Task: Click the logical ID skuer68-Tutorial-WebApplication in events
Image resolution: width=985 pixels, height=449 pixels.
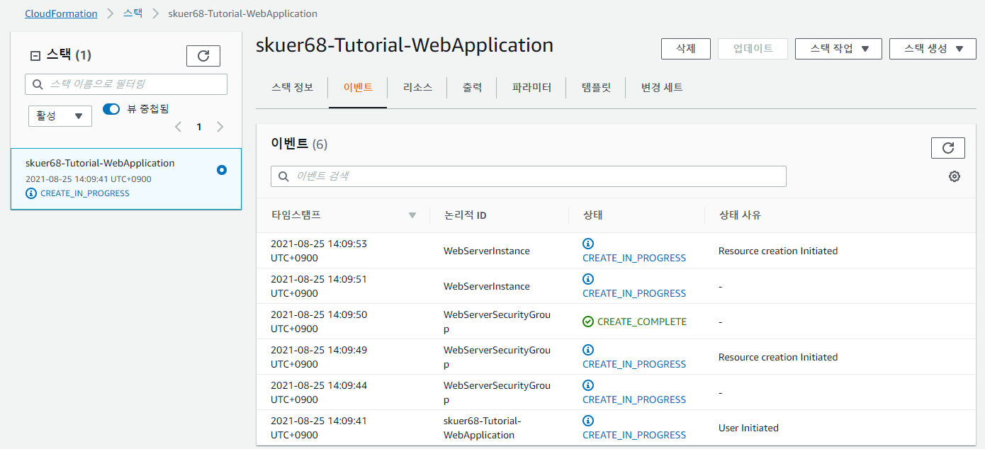Action: tap(483, 428)
